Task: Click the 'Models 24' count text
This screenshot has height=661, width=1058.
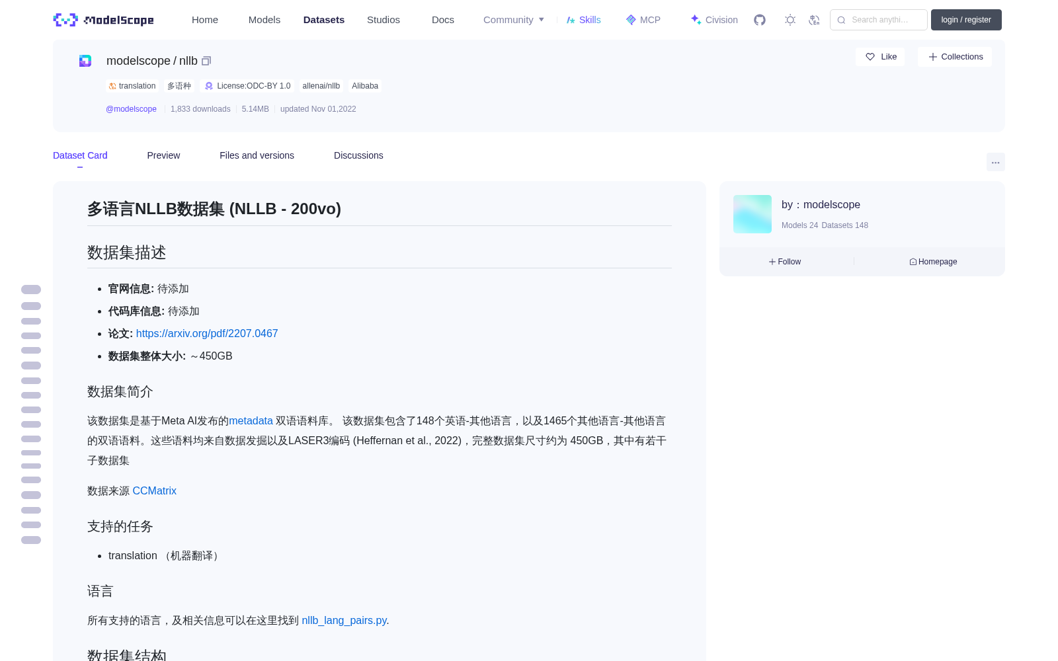Action: coord(799,225)
